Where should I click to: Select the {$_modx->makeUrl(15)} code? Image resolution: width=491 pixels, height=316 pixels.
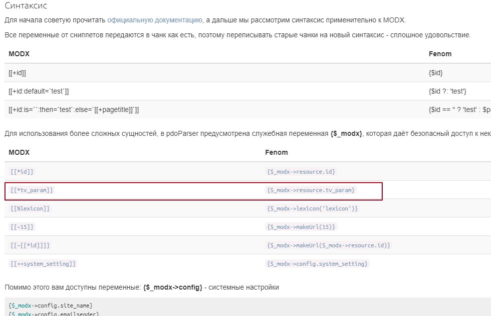[x=301, y=227]
